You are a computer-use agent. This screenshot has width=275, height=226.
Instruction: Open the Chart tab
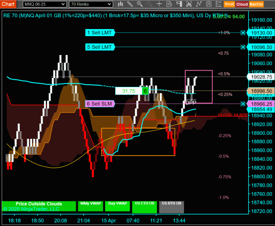tap(8, 4)
